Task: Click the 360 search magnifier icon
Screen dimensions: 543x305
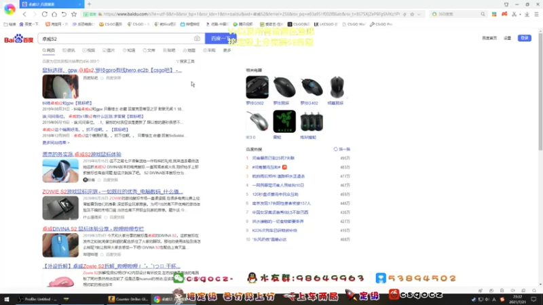Action: click(483, 14)
